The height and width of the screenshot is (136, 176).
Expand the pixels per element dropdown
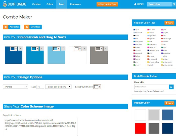[58, 87]
